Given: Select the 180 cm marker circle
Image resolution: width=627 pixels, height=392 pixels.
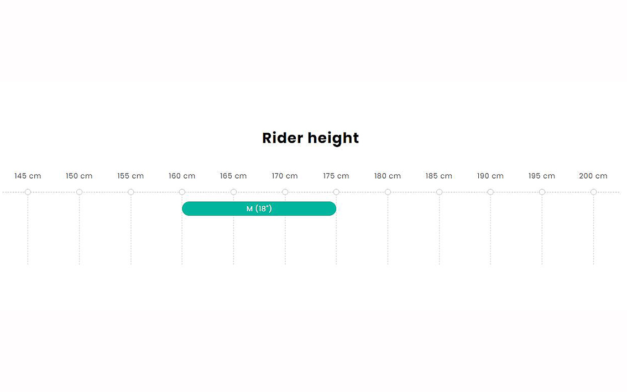Looking at the screenshot, I should (x=388, y=192).
